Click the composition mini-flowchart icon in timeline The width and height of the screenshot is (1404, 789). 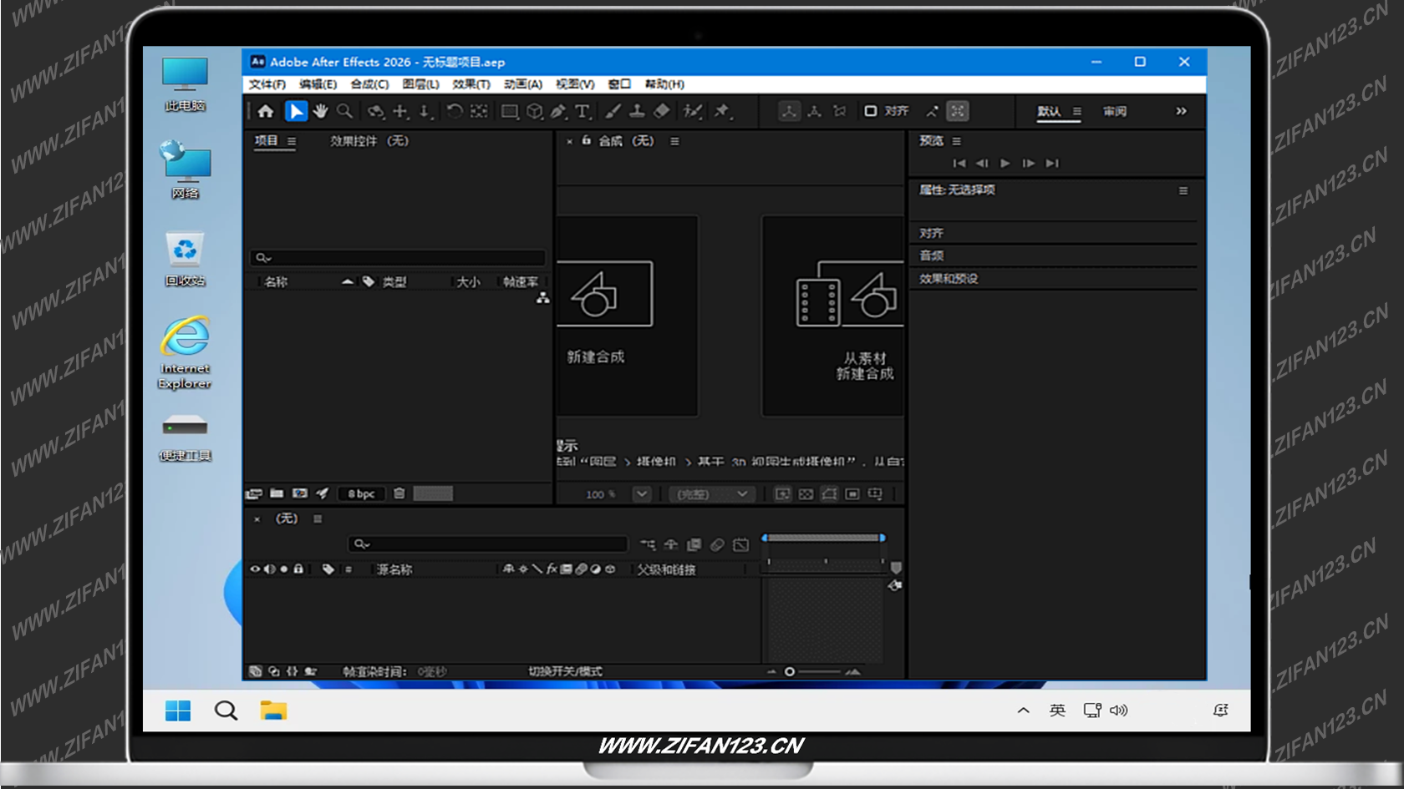tap(648, 544)
